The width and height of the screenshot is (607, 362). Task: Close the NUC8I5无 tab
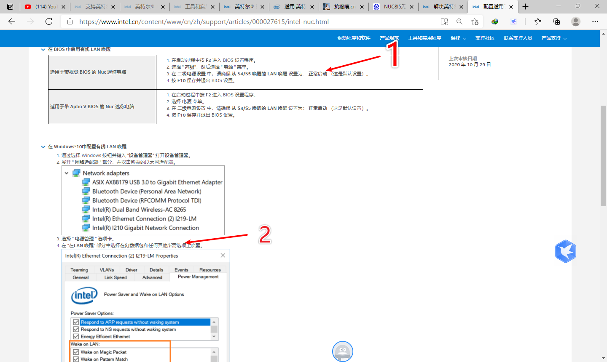coord(412,7)
